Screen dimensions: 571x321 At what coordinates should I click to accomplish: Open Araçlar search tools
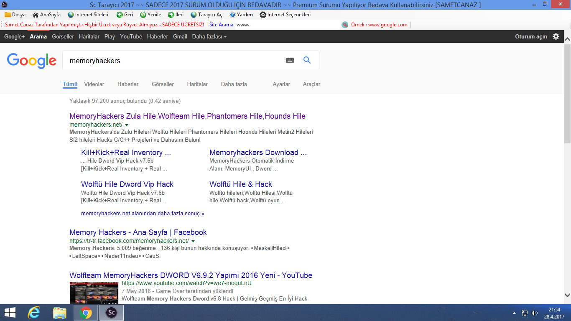(x=311, y=84)
